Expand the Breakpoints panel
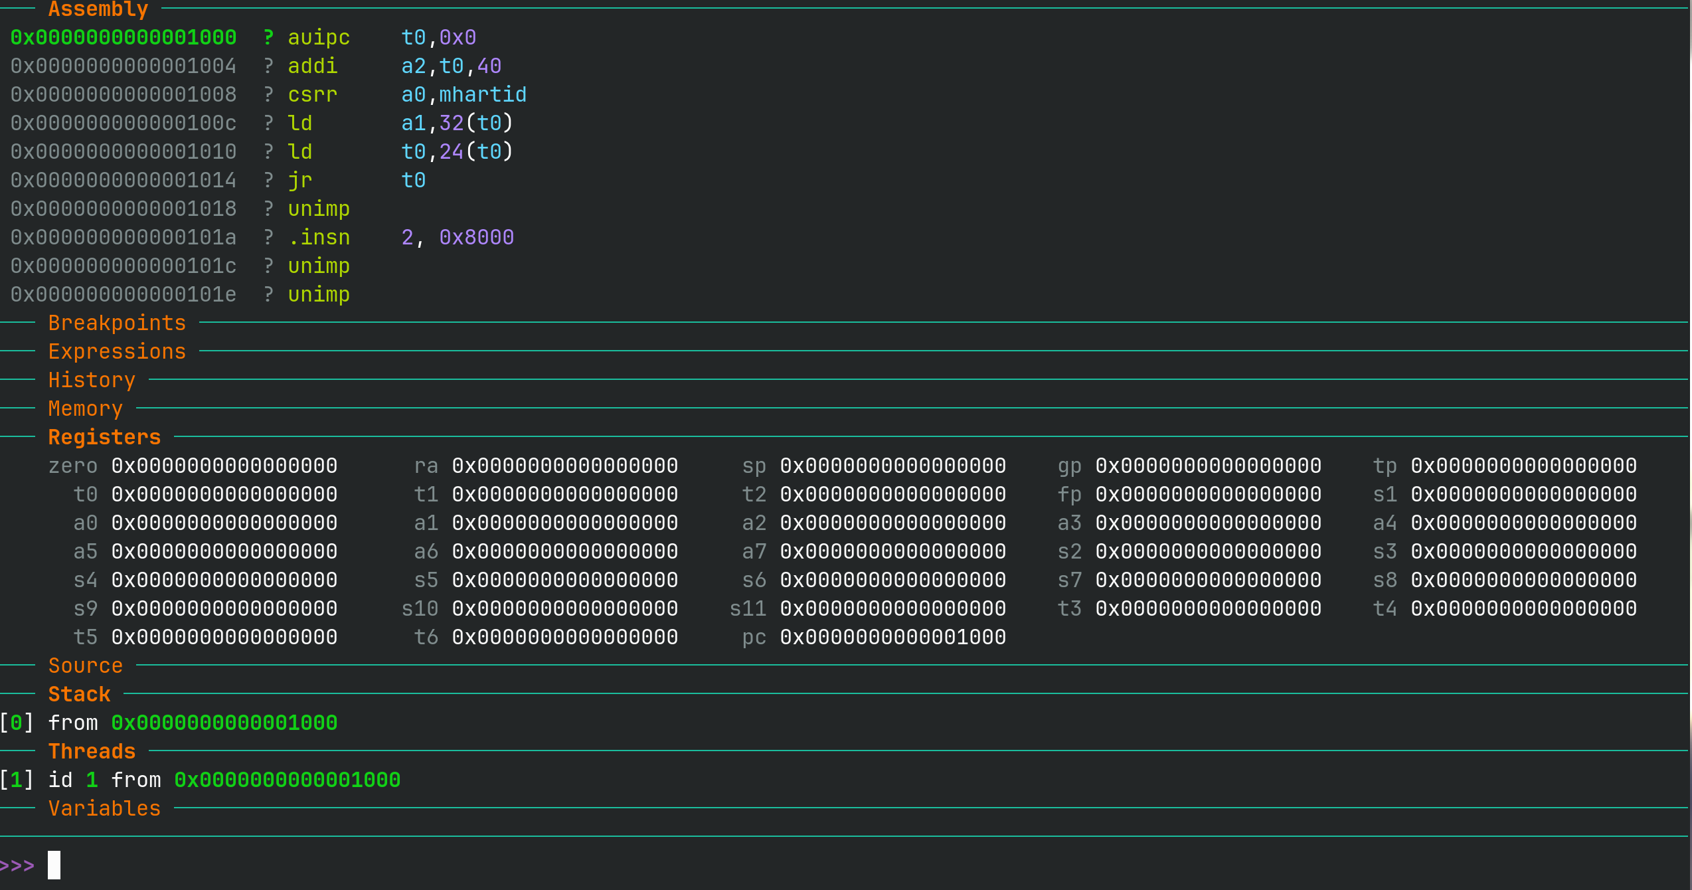 (117, 322)
